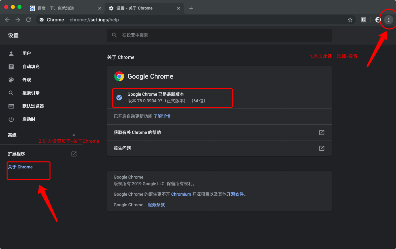Close the Settings - About Chrome tab
Viewport: 396px width, 249px height.
(179, 8)
